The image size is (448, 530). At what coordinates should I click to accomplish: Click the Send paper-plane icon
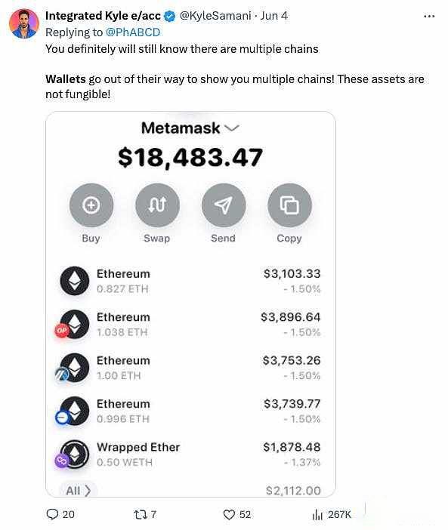(x=224, y=205)
